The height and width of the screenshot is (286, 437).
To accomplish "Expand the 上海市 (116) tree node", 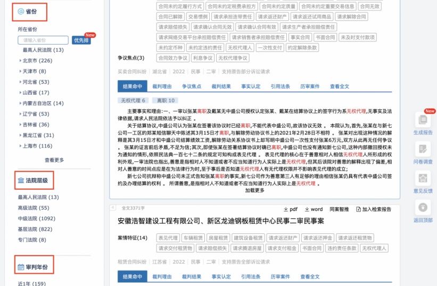I will (x=20, y=146).
